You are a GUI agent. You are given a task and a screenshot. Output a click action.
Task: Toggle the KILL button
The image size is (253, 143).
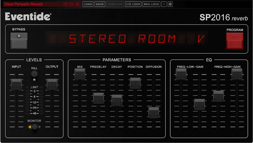pos(34,74)
